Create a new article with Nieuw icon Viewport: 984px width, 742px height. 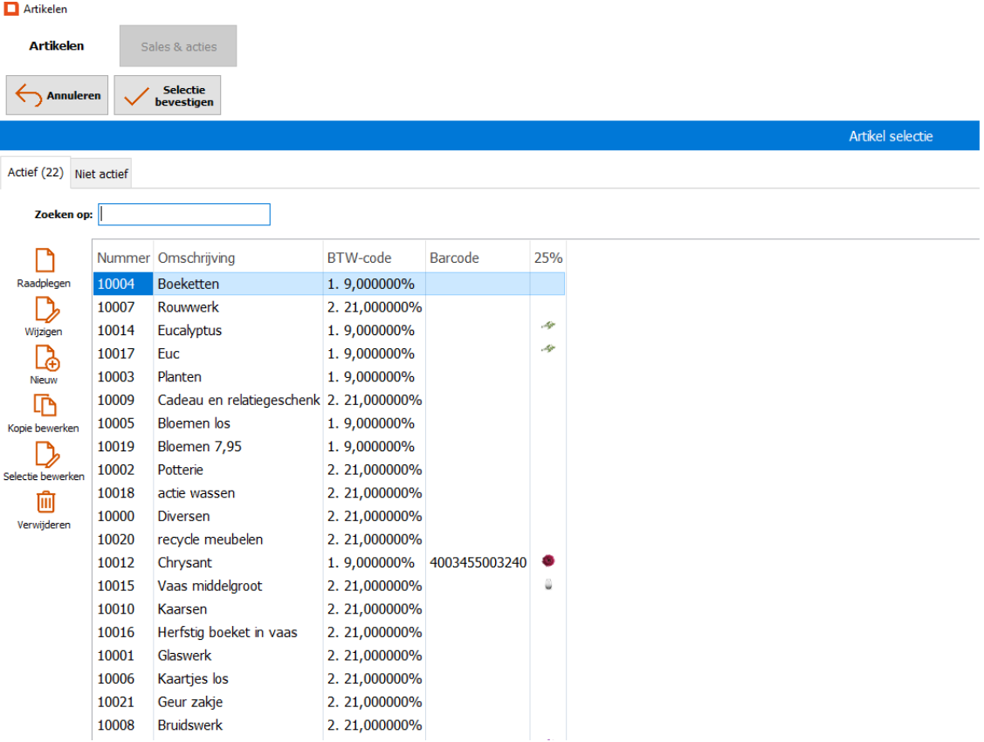pyautogui.click(x=45, y=358)
